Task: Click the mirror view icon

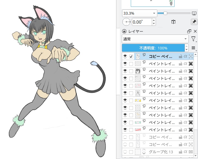Action: click(173, 22)
